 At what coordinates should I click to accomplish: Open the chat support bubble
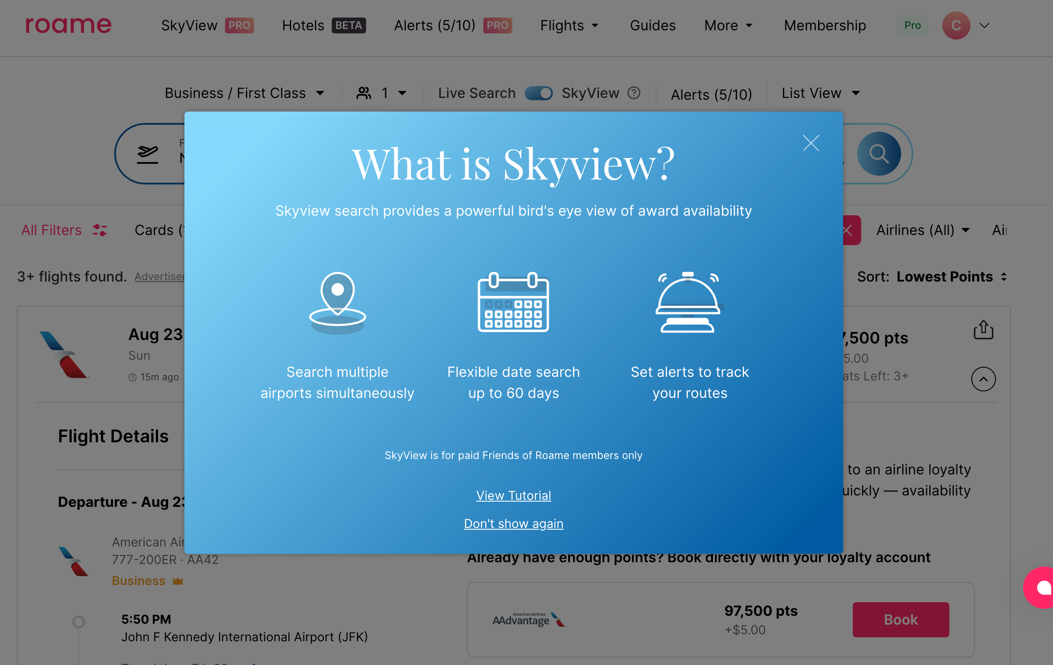tap(1039, 587)
